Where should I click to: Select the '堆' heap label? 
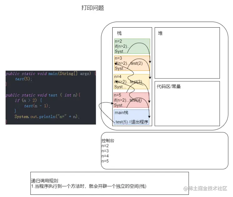[x=160, y=33]
